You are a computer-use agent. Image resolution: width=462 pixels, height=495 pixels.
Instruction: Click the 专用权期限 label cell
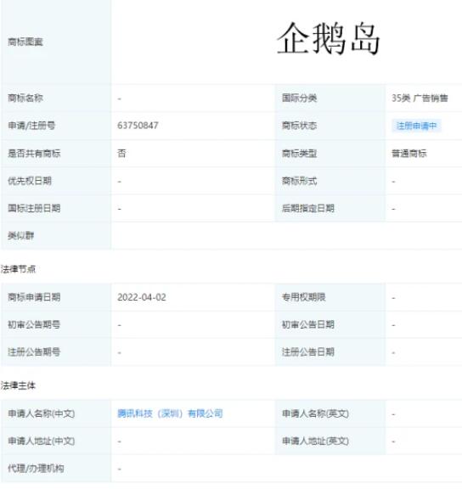tap(330, 297)
